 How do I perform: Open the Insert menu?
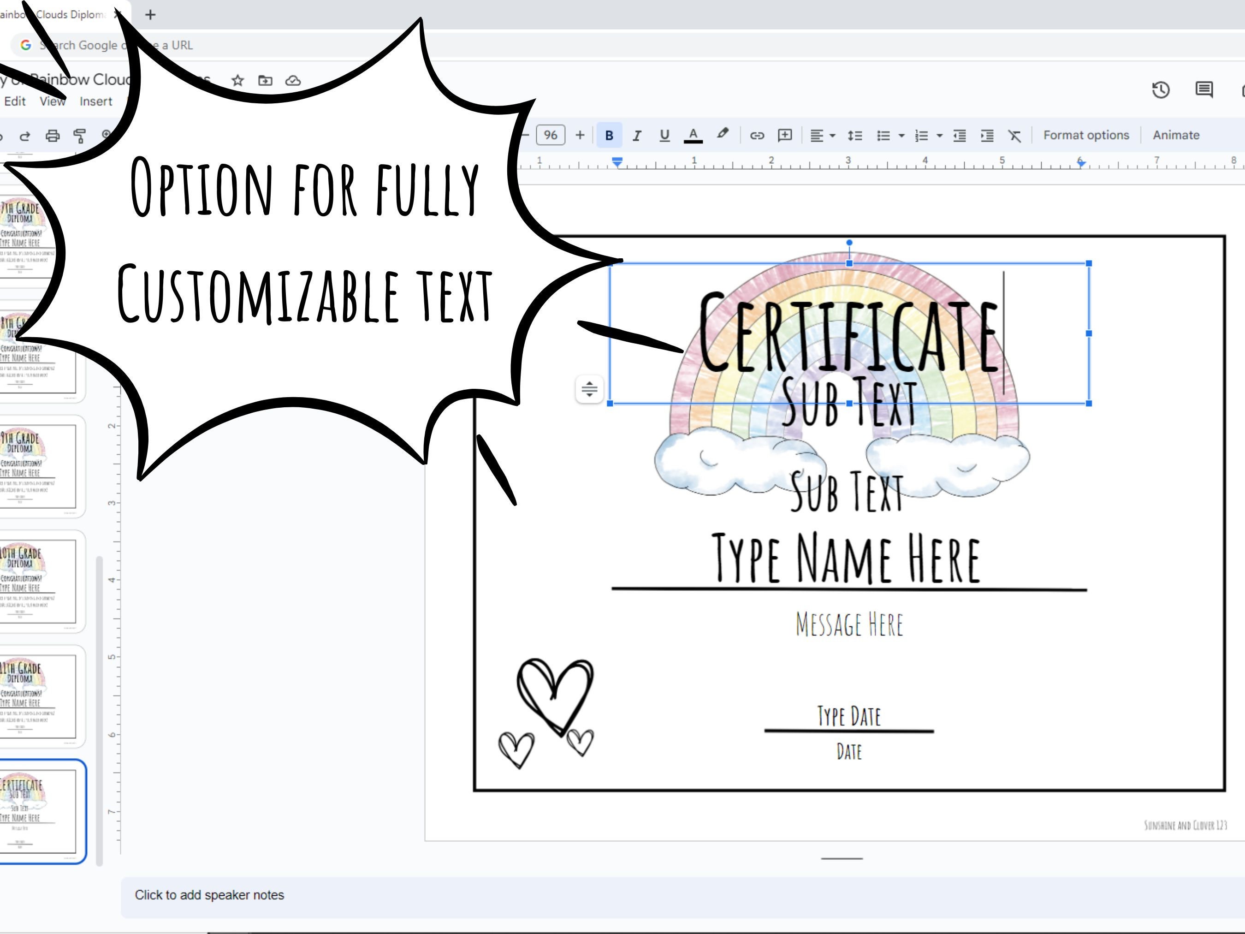(x=96, y=101)
